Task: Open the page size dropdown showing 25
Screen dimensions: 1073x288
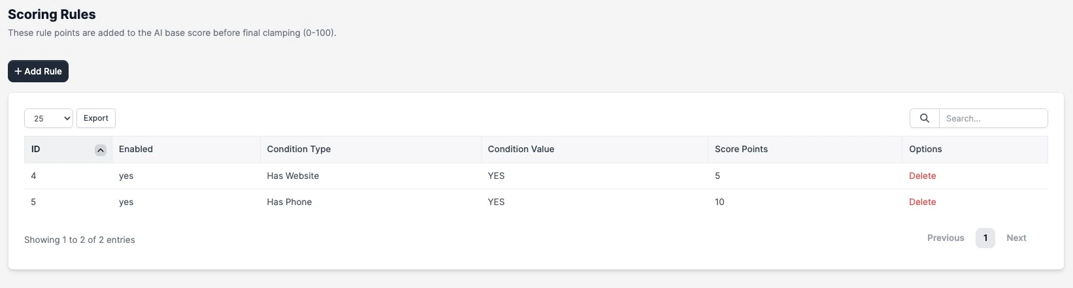Action: [x=48, y=118]
